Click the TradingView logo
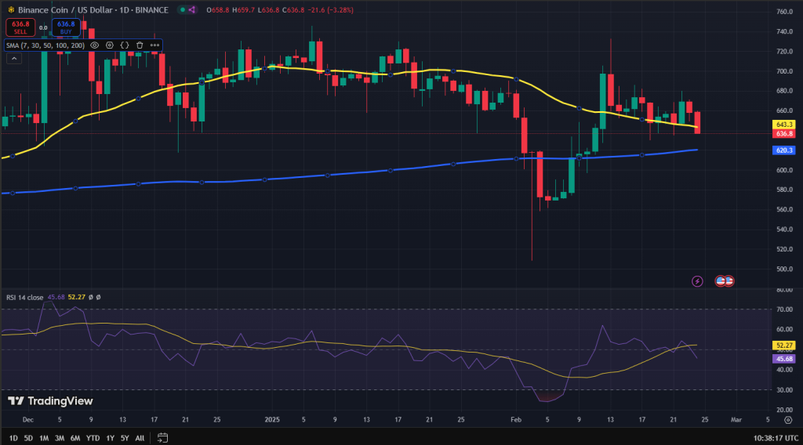Image resolution: width=803 pixels, height=445 pixels. click(x=50, y=401)
